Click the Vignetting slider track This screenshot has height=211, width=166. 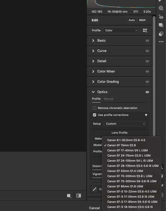[x=97, y=178]
